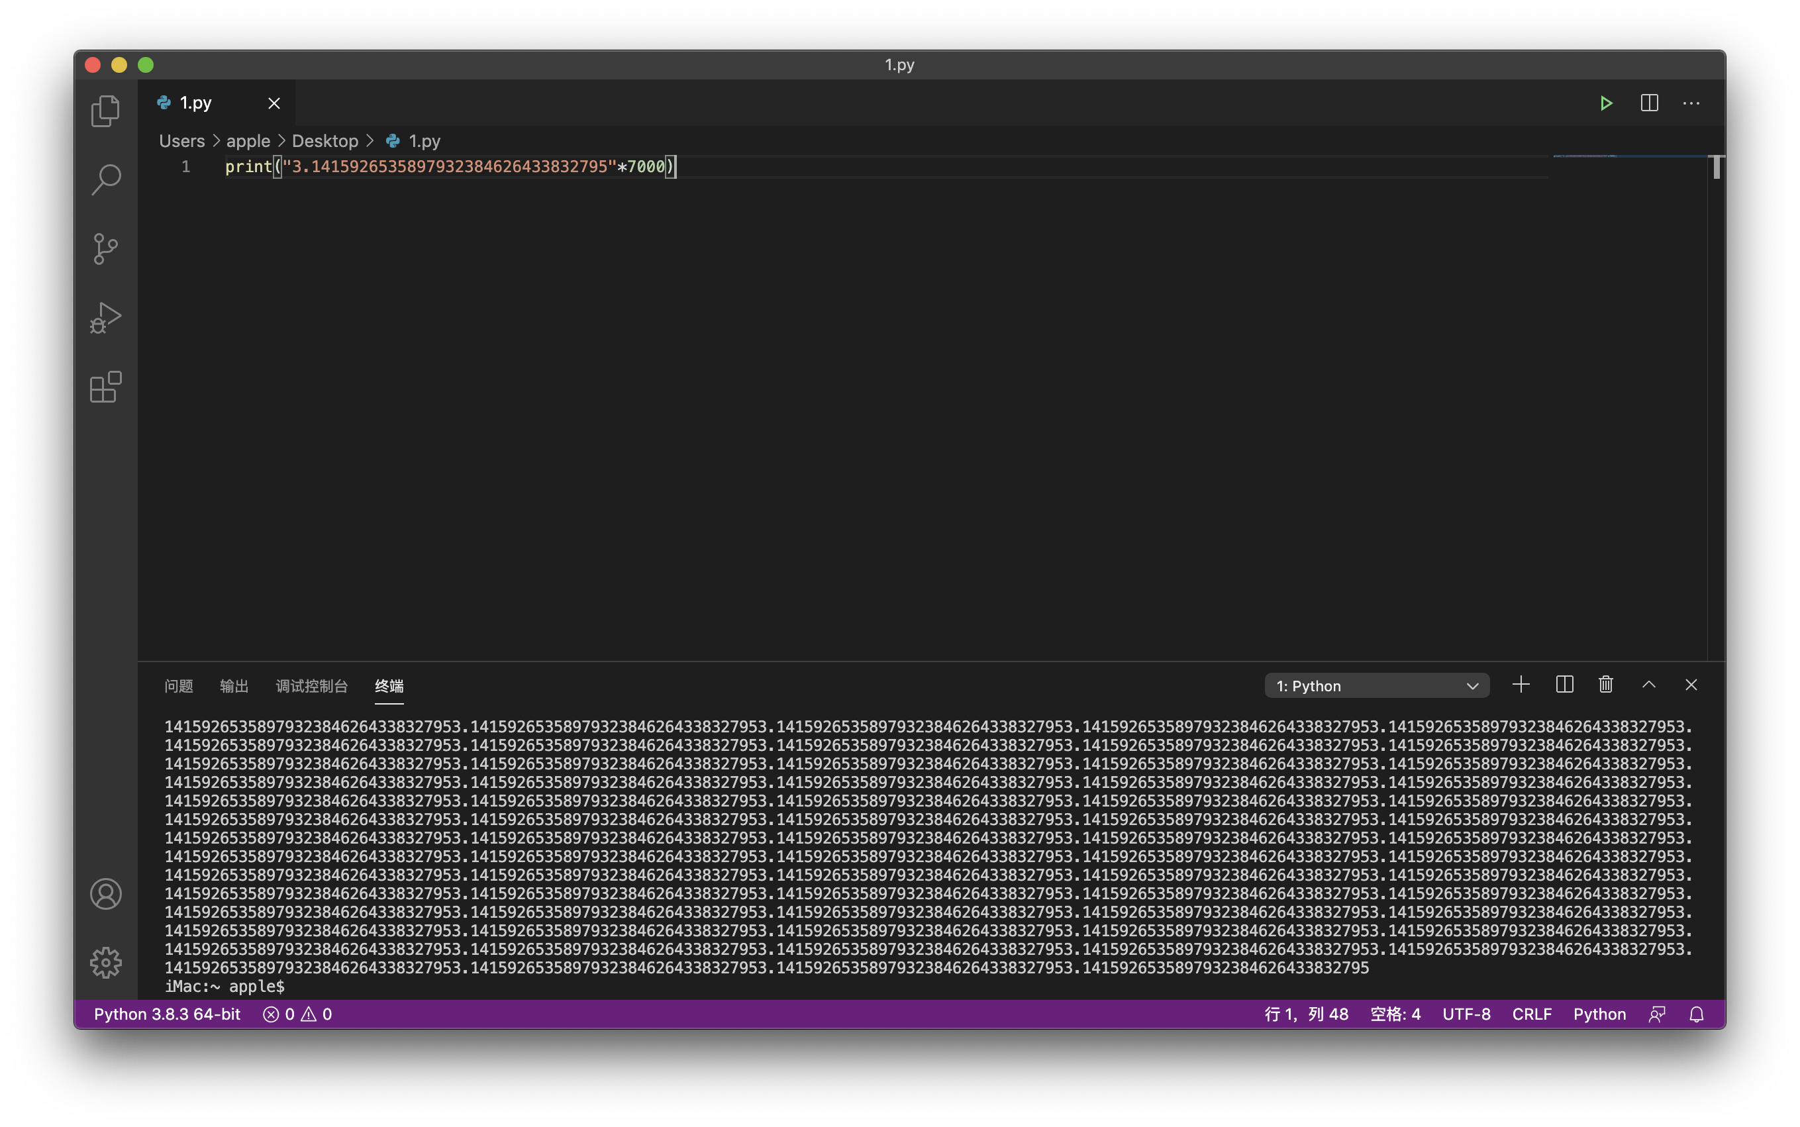1800x1127 pixels.
Task: Open the Manage gear settings
Action: [x=105, y=962]
